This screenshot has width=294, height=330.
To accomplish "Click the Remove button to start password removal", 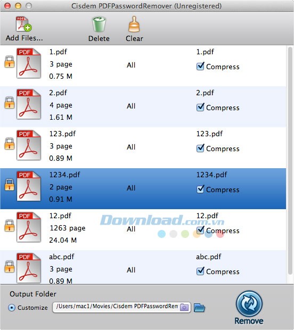I will coord(249,308).
